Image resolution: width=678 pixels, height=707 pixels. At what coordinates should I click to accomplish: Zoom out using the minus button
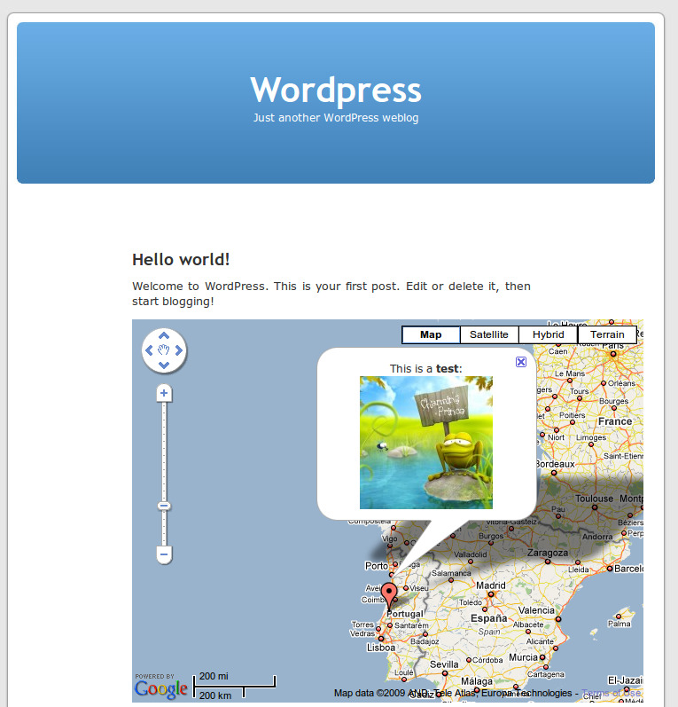click(x=164, y=554)
